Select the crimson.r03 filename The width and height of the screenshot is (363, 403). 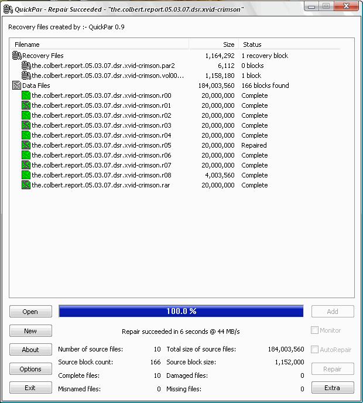(x=101, y=125)
